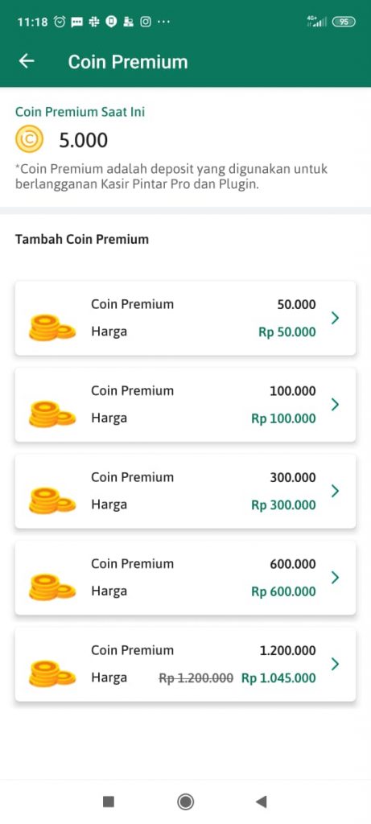Image resolution: width=371 pixels, height=824 pixels.
Task: Select the discounted Rp 1.045.000 price
Action: (x=278, y=678)
